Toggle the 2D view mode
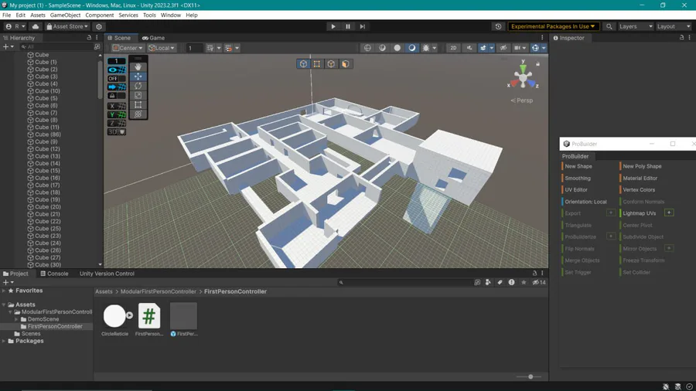Image resolution: width=696 pixels, height=391 pixels. point(453,48)
